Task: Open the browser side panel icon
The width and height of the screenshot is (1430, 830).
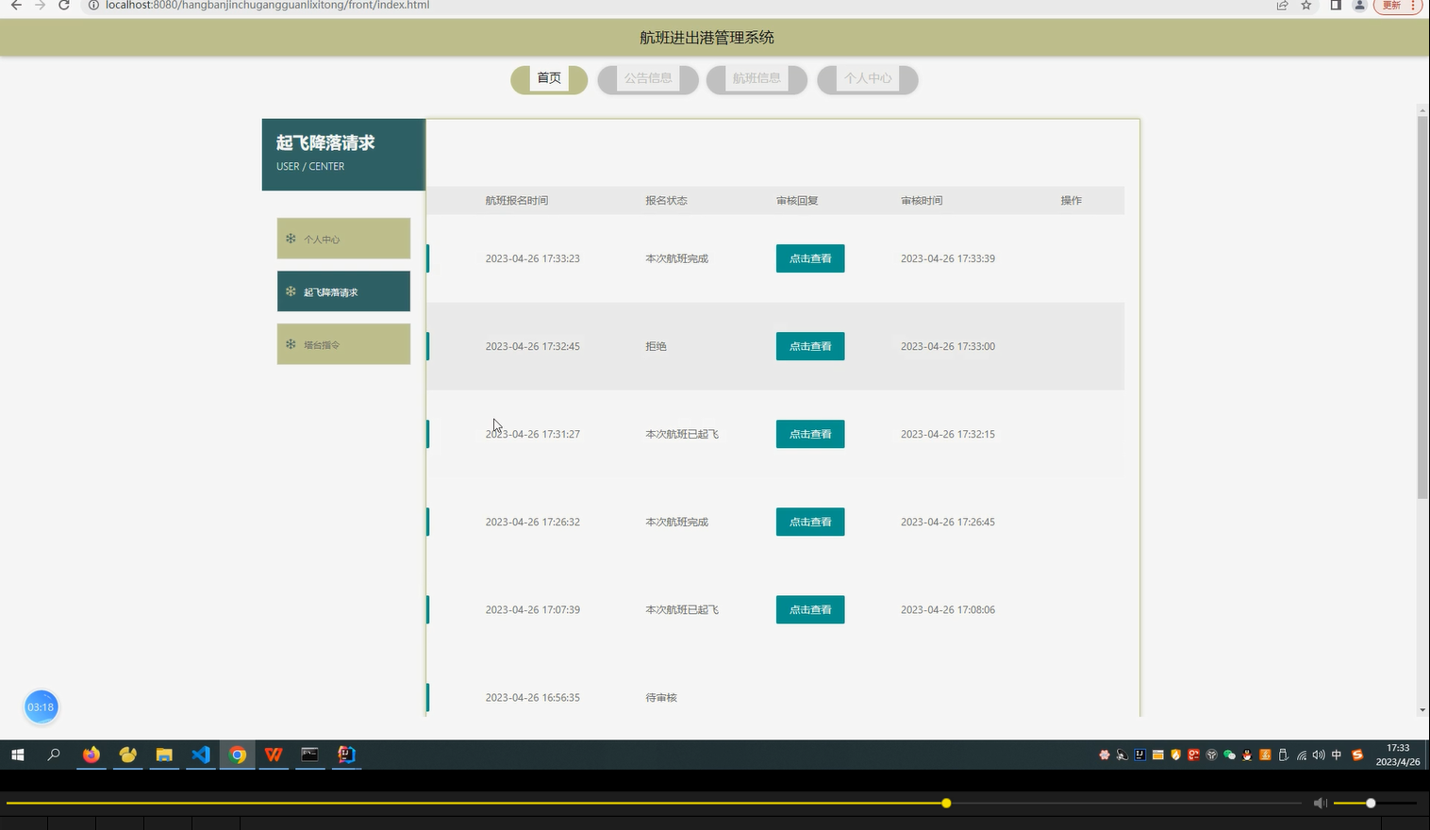Action: (x=1336, y=5)
